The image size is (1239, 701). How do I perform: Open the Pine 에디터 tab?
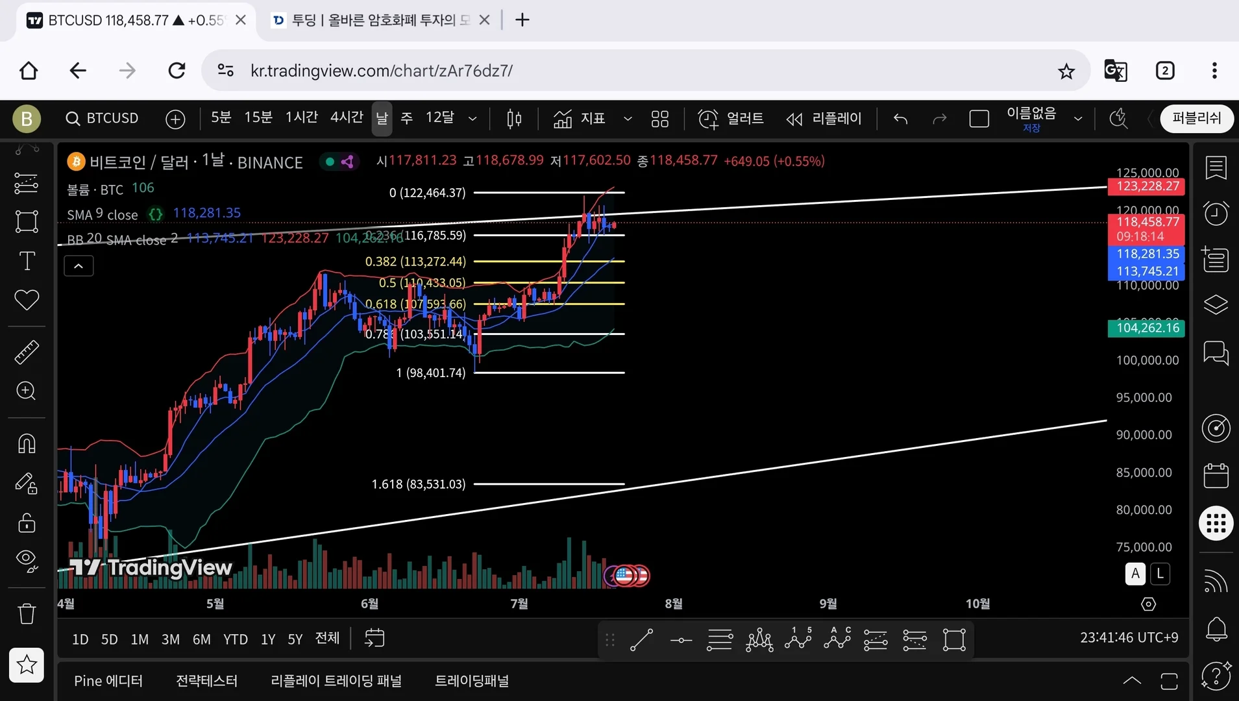tap(108, 681)
